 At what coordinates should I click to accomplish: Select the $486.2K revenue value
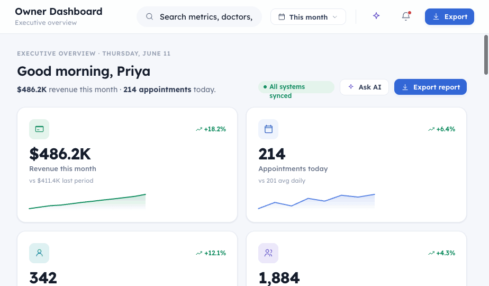(60, 154)
